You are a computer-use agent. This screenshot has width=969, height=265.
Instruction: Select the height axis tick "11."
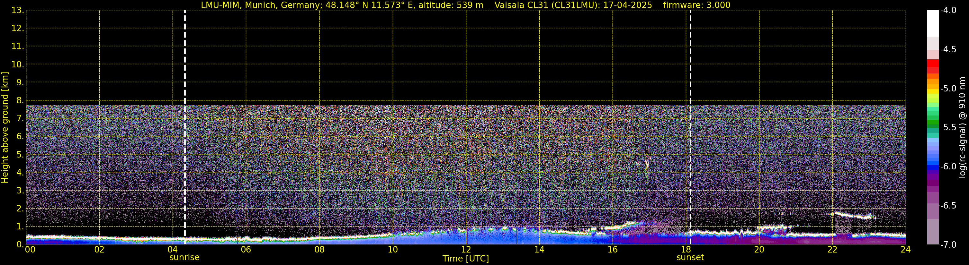17,47
